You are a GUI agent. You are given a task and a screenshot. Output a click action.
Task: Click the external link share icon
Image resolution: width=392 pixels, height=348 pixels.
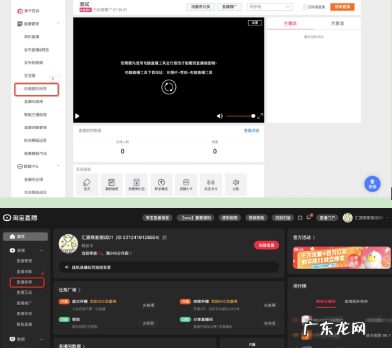(300, 217)
